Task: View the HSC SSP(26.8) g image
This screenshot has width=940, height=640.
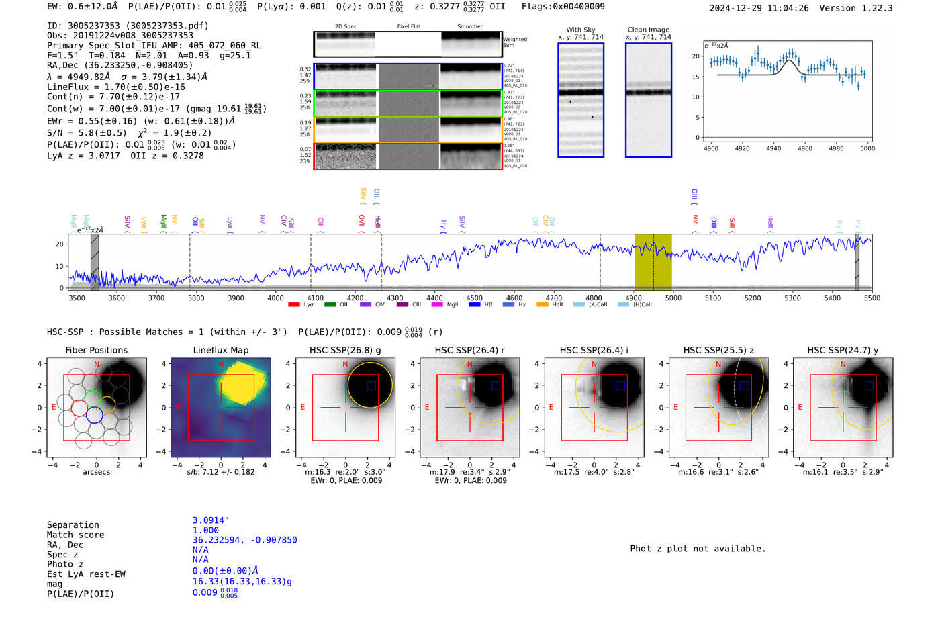Action: pos(346,407)
